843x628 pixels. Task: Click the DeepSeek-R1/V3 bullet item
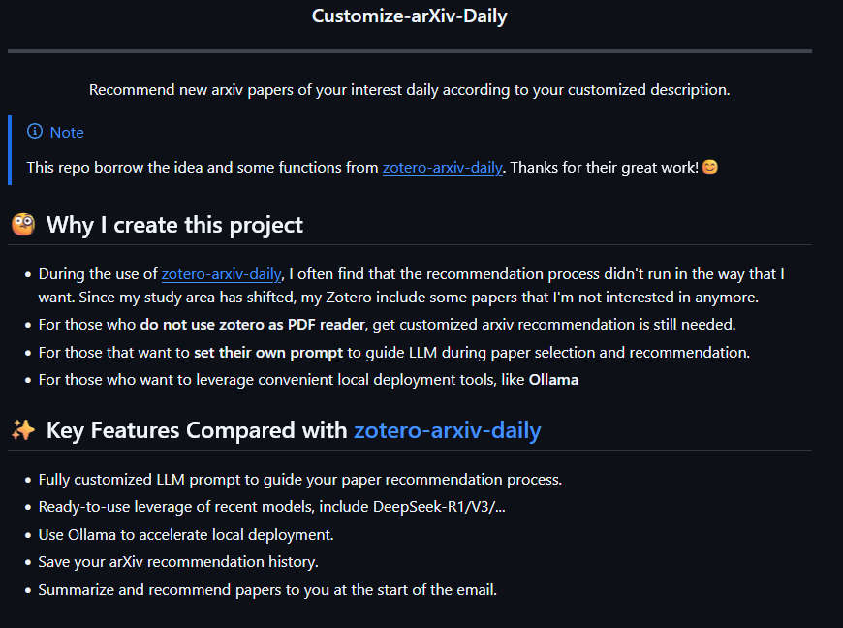[x=271, y=507]
